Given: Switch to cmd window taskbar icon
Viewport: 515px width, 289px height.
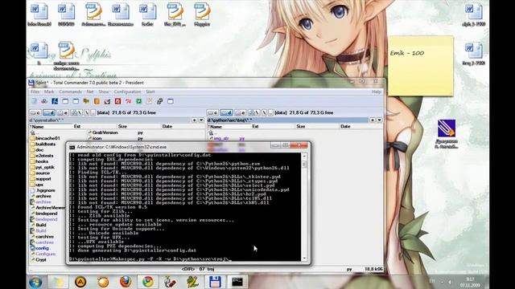Looking at the screenshot, I should click(237, 282).
